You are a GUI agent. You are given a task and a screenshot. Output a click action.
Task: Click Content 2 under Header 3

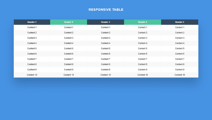click(x=106, y=33)
